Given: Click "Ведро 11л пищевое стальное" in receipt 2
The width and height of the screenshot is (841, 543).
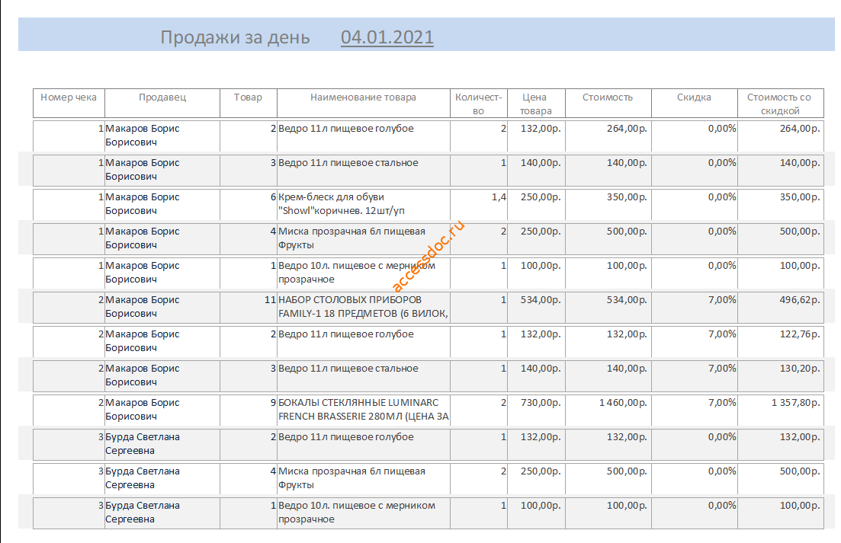Looking at the screenshot, I should (348, 369).
